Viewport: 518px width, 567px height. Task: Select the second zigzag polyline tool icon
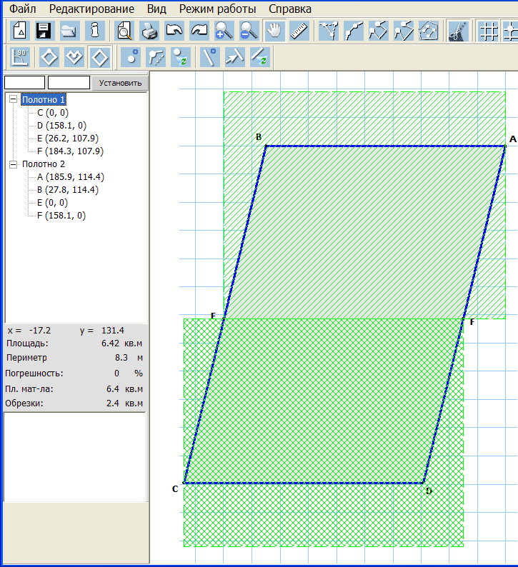(x=404, y=31)
